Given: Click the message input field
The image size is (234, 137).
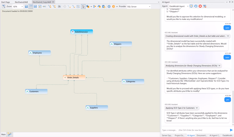Looking at the screenshot, I should click(x=195, y=130).
